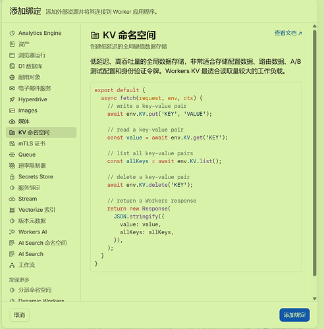The height and width of the screenshot is (329, 324).
Task: Click the 耐用对象 globe icon
Action: pos(12,77)
